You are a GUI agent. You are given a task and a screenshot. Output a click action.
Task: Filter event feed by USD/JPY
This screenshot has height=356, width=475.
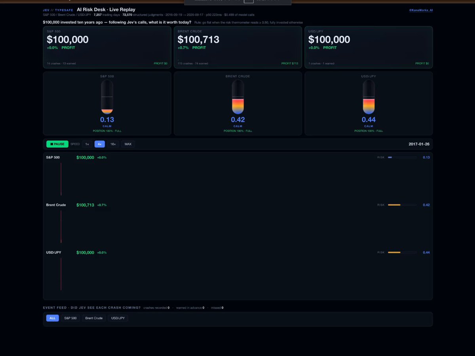click(118, 318)
